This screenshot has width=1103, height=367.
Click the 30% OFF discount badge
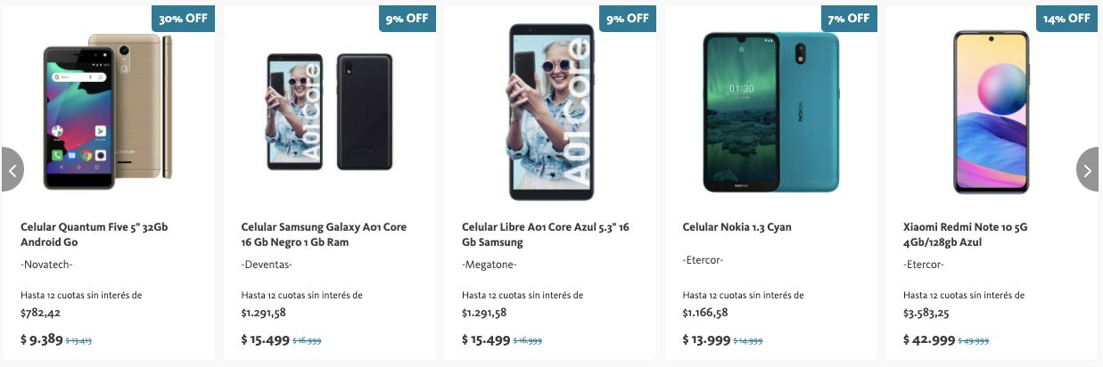[184, 18]
